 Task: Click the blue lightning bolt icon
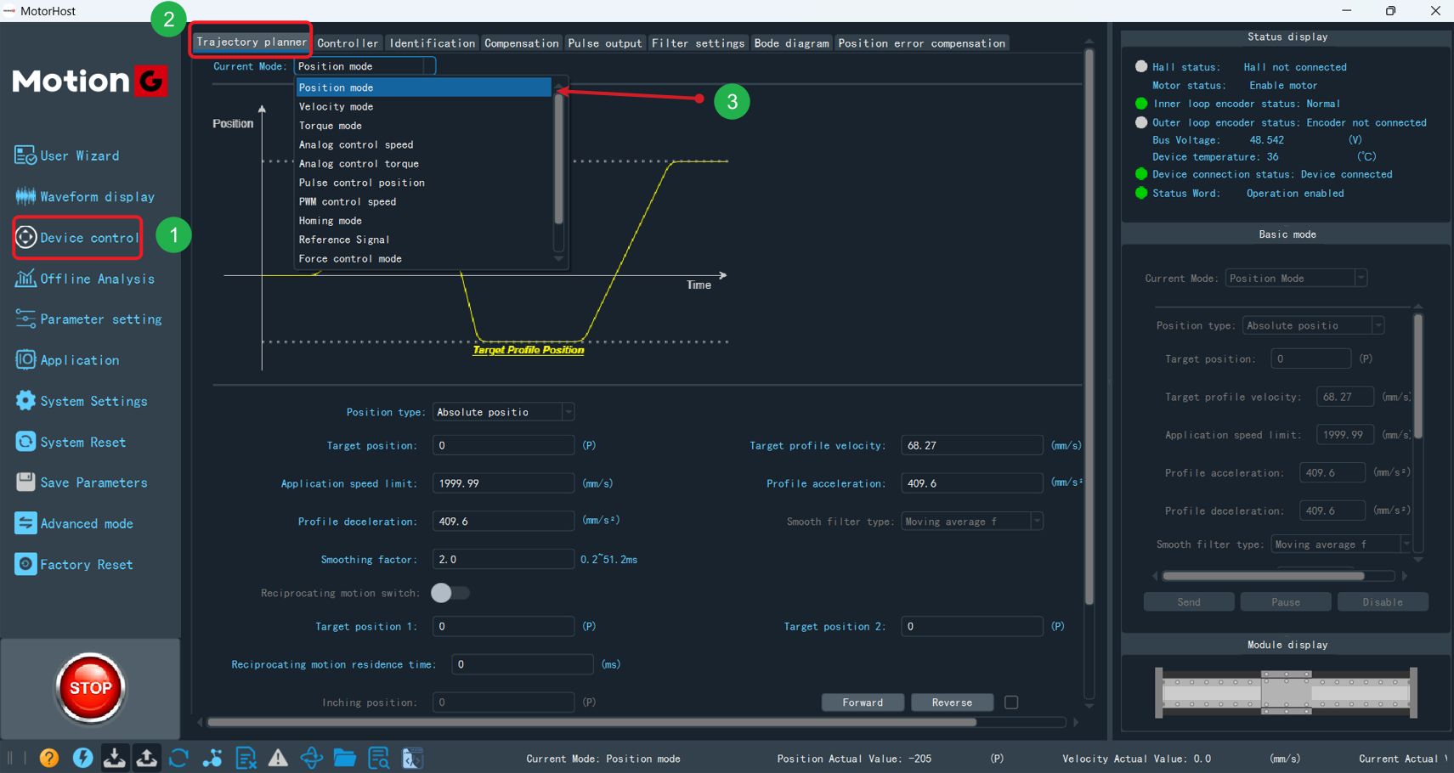(82, 758)
